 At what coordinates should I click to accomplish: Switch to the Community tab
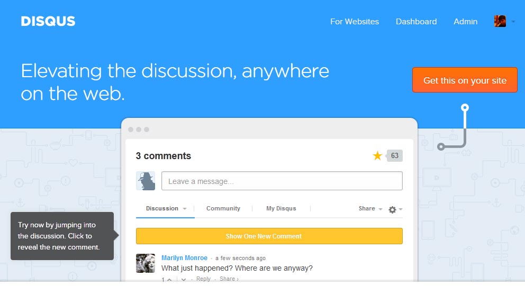223,209
